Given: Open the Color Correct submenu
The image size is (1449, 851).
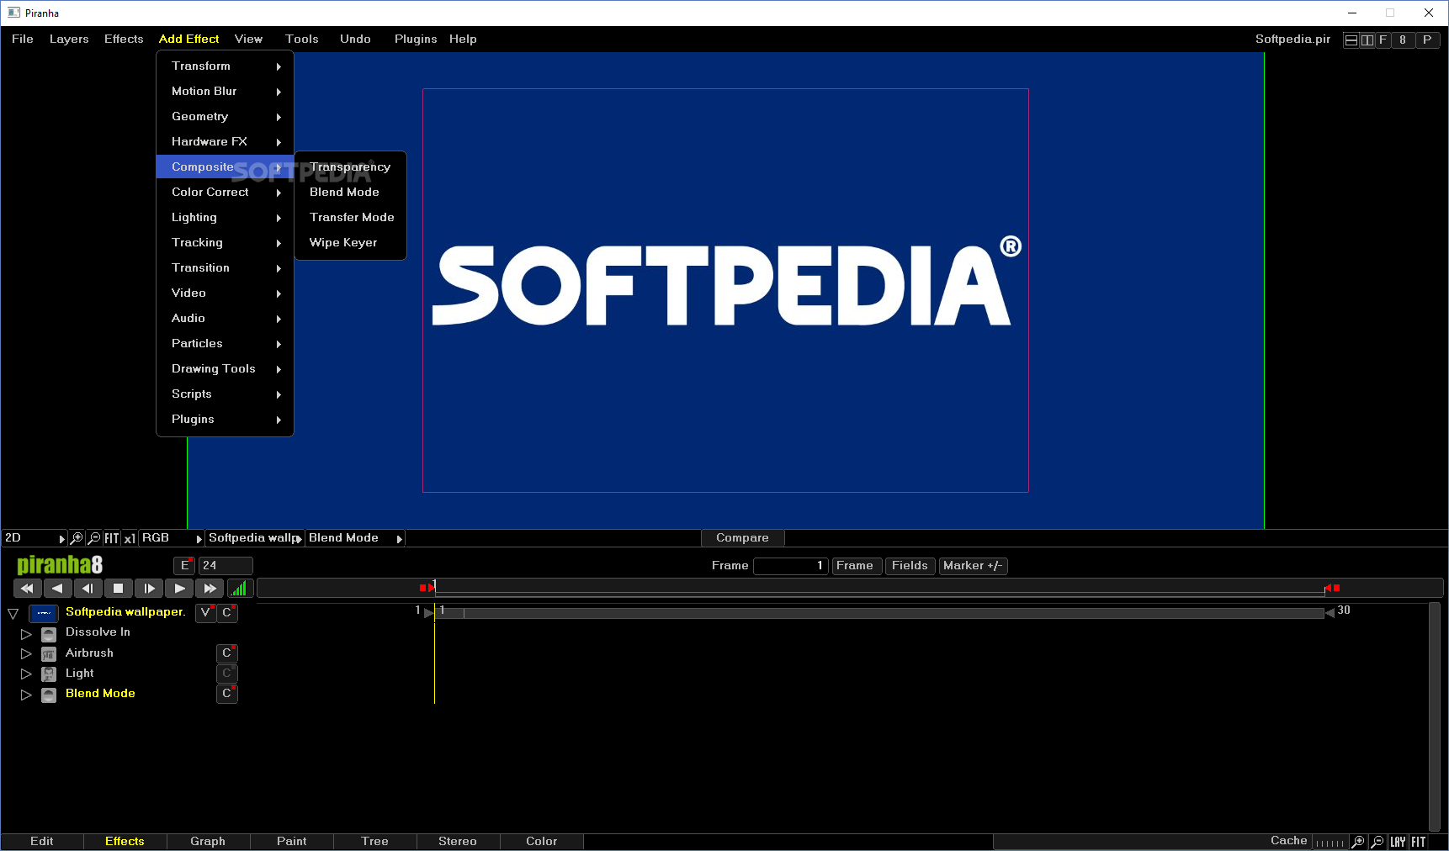Looking at the screenshot, I should pyautogui.click(x=225, y=192).
